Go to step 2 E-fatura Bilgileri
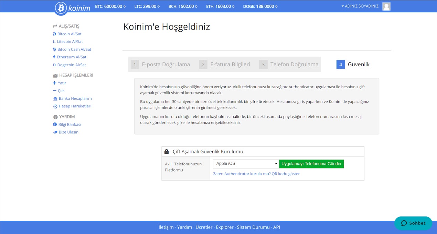 [225, 64]
